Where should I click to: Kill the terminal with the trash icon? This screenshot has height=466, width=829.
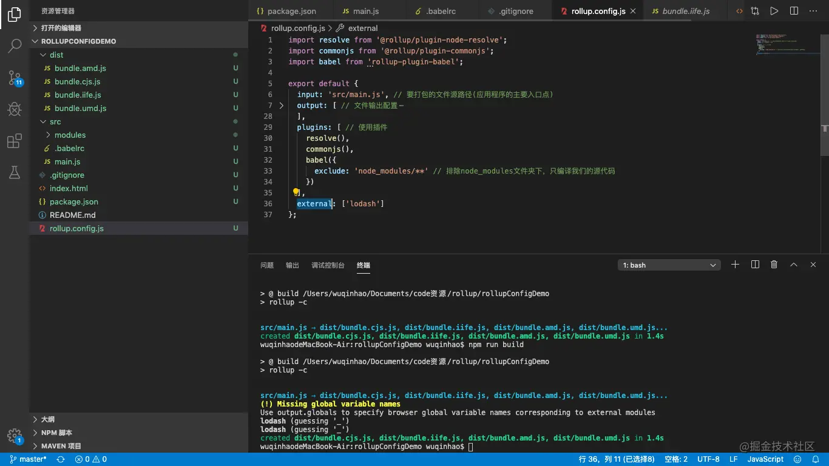pos(774,265)
